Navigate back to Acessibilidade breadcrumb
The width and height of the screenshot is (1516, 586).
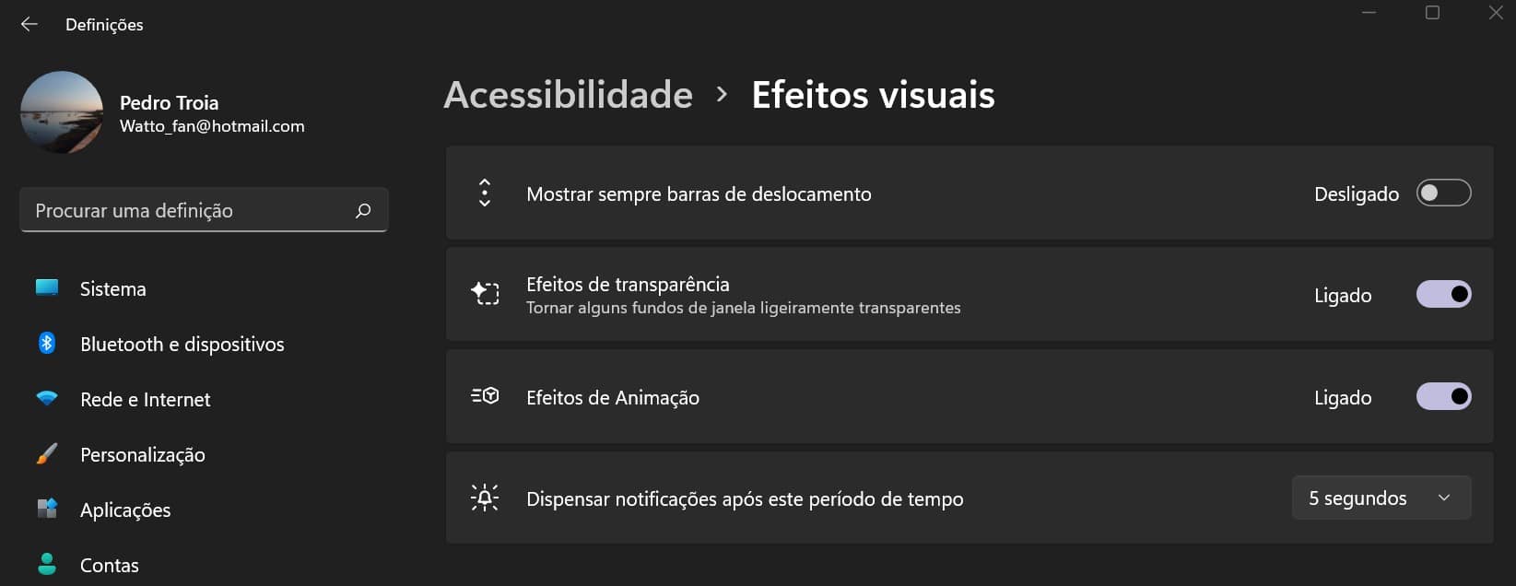click(x=568, y=95)
